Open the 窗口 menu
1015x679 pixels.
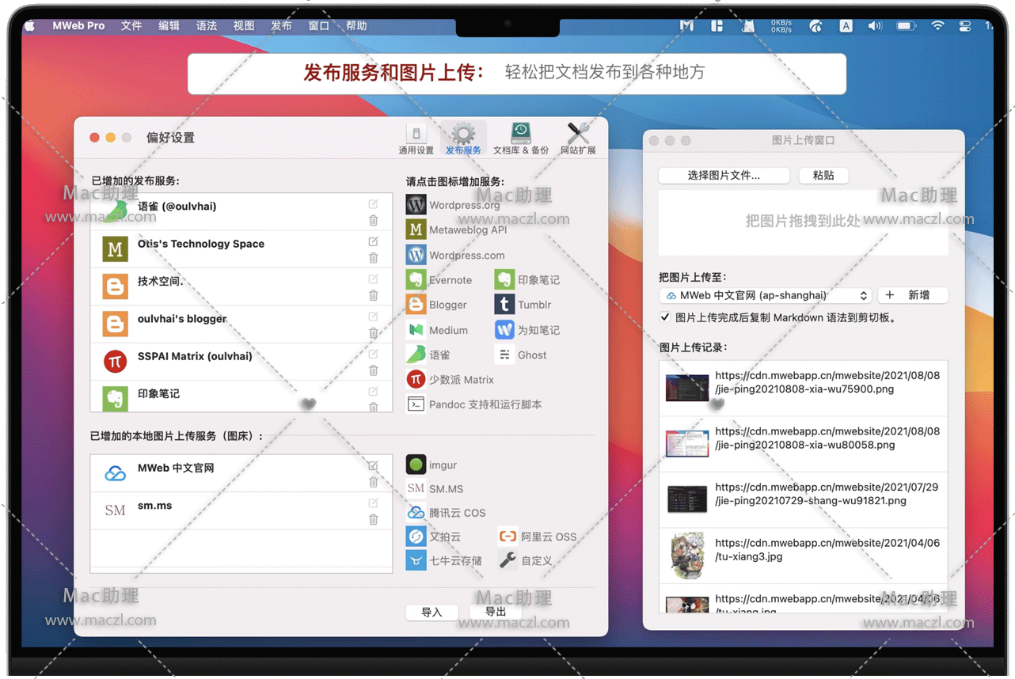tap(318, 25)
